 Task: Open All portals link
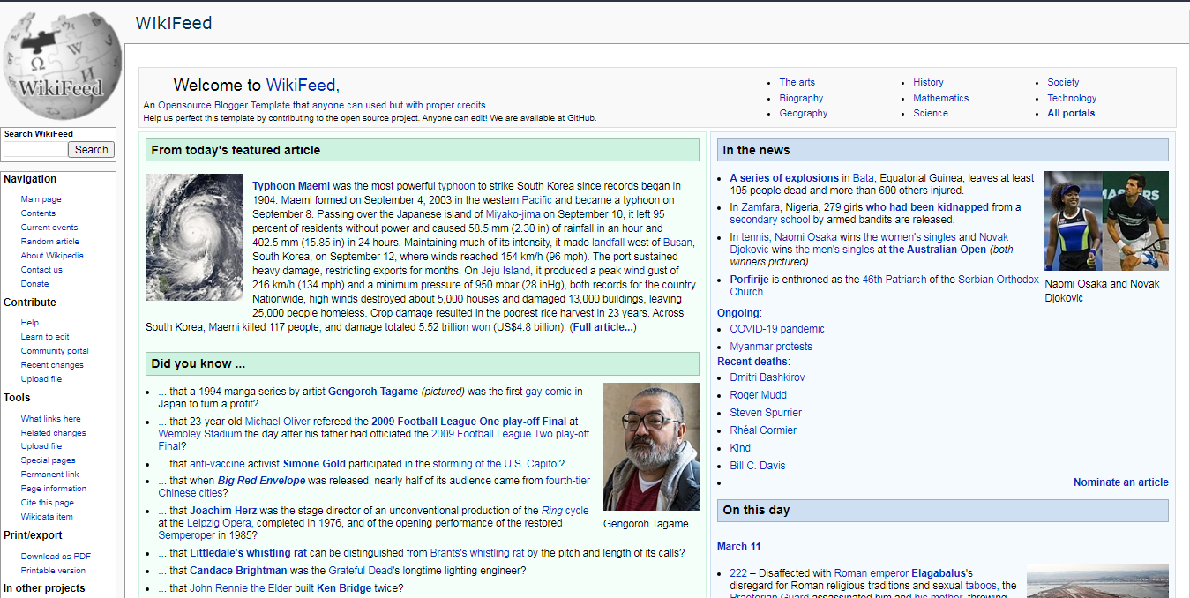pyautogui.click(x=1071, y=113)
